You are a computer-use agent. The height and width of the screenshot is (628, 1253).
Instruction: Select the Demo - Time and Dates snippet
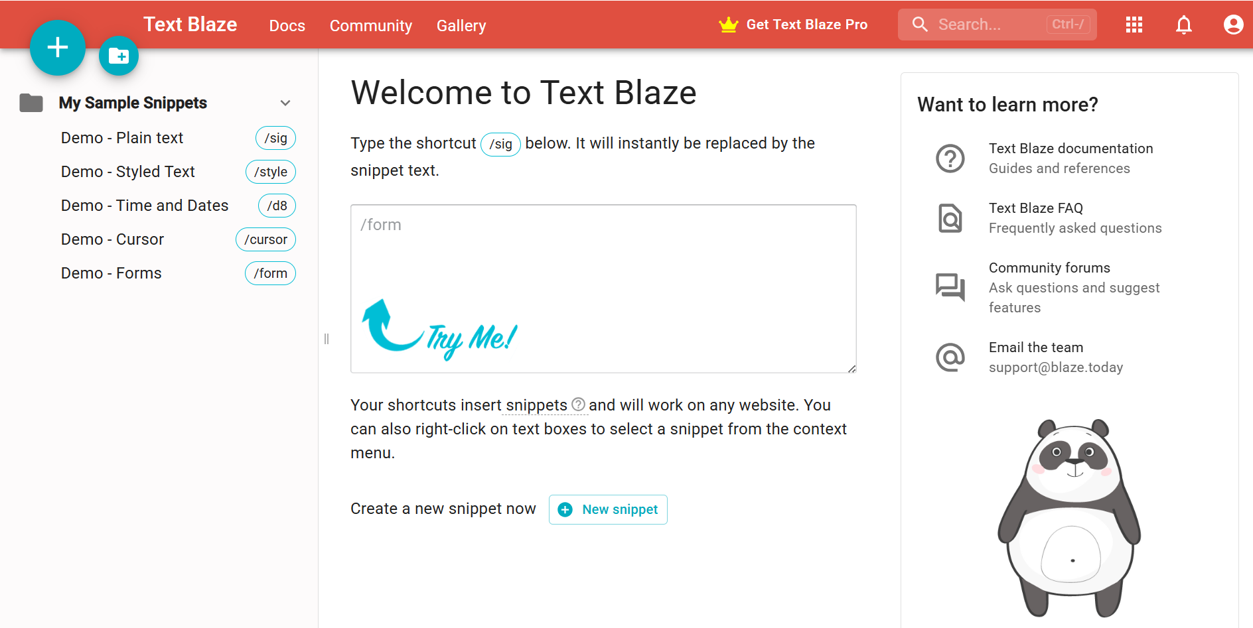[x=145, y=206]
